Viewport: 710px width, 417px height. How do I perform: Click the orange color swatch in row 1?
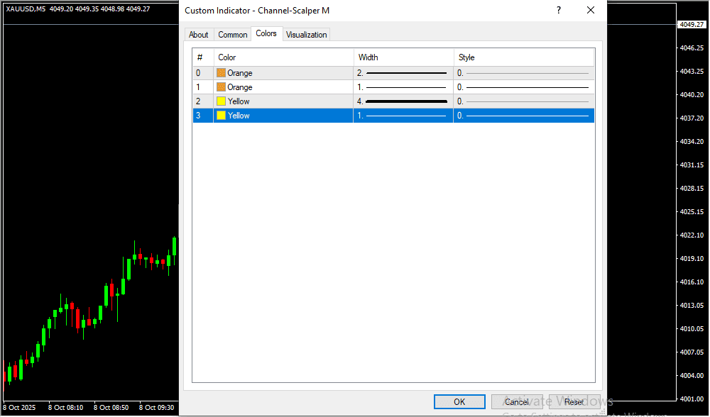pos(221,87)
